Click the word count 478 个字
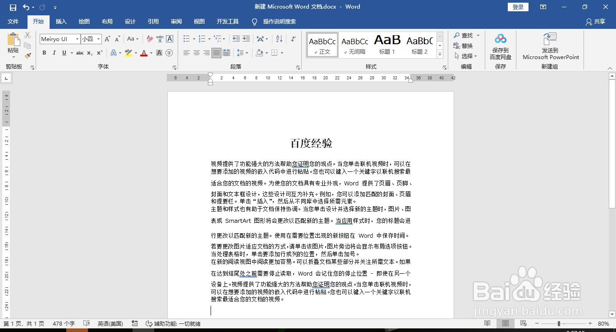 coord(64,323)
